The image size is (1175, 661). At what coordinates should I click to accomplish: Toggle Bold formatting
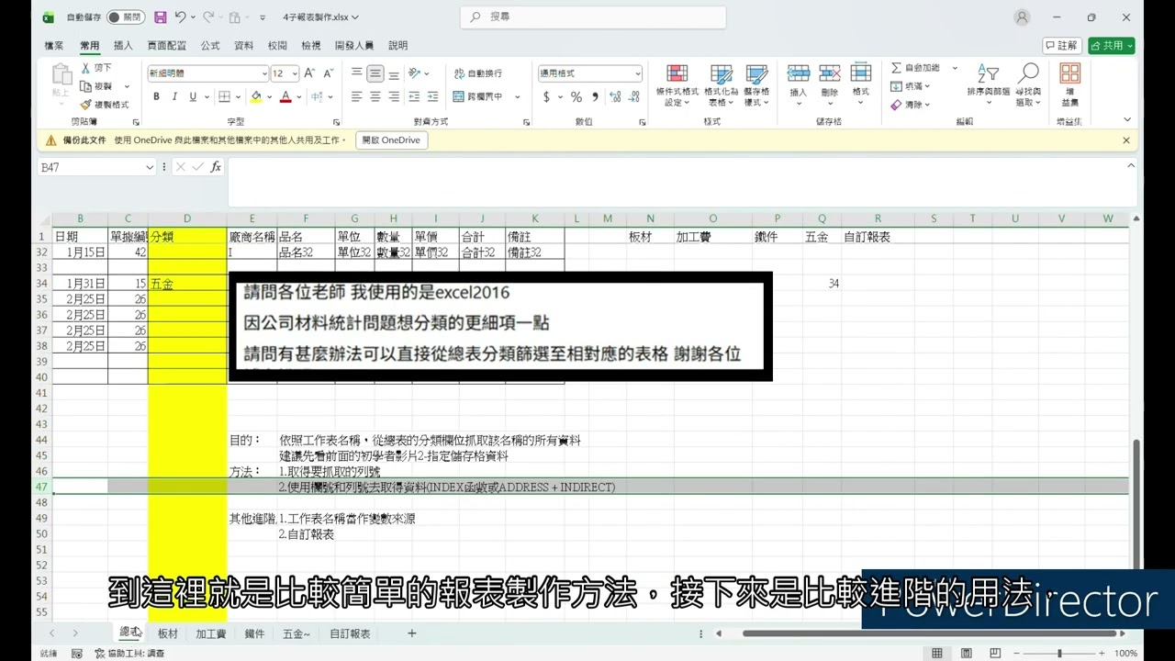tap(157, 96)
